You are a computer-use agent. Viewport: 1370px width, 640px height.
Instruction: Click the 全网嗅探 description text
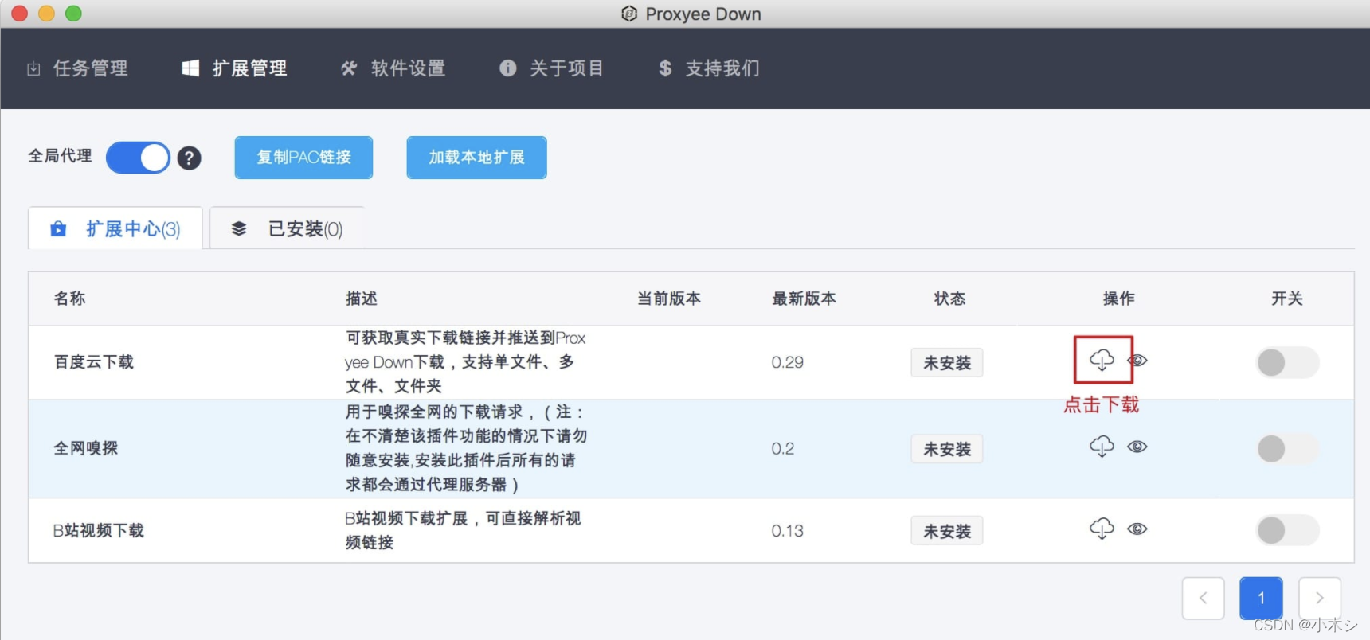pos(467,448)
